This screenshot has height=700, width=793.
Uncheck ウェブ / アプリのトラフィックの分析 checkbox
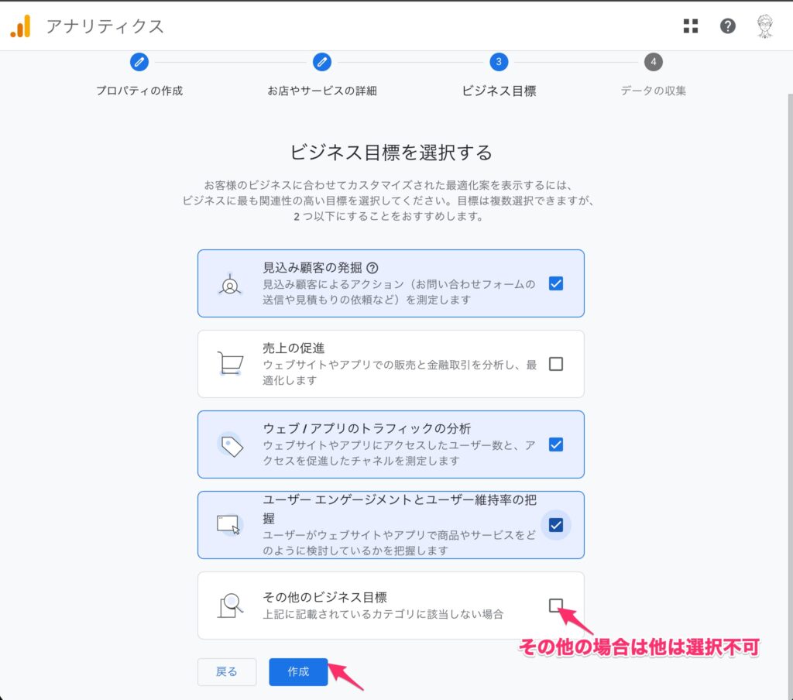click(555, 444)
